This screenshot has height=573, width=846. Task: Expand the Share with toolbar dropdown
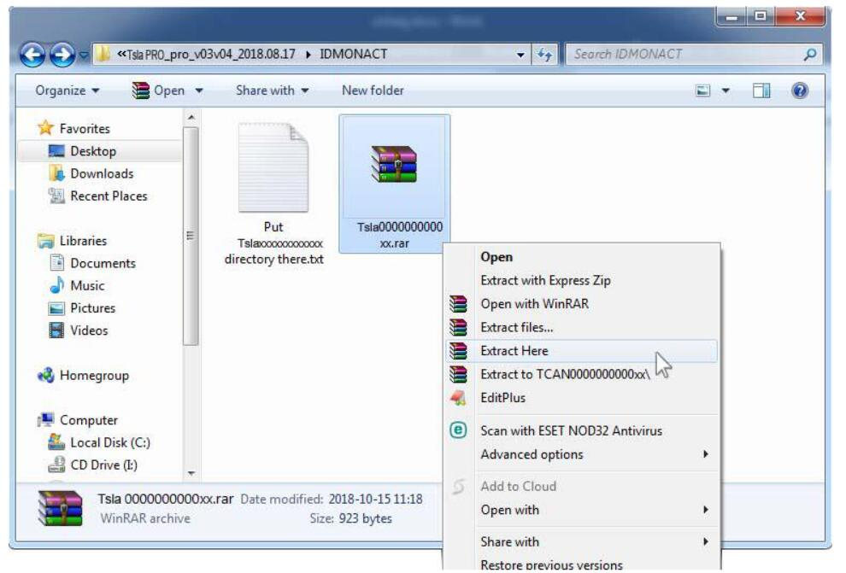click(272, 91)
